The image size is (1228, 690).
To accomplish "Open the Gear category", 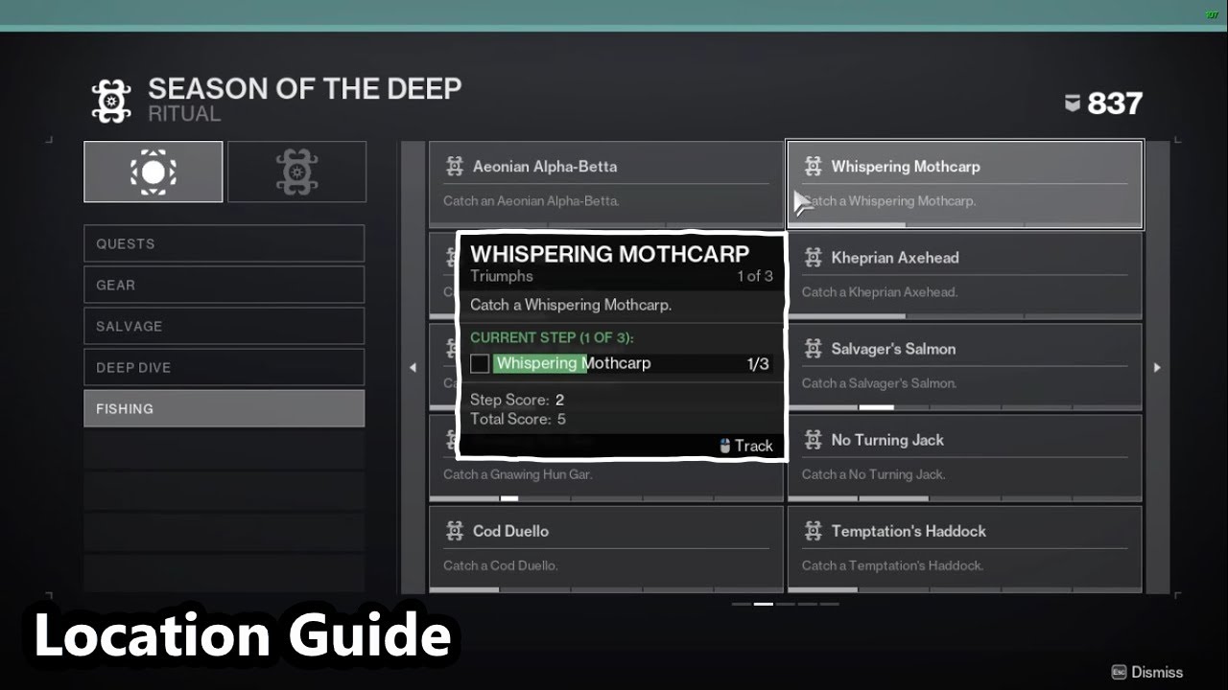I will (224, 285).
